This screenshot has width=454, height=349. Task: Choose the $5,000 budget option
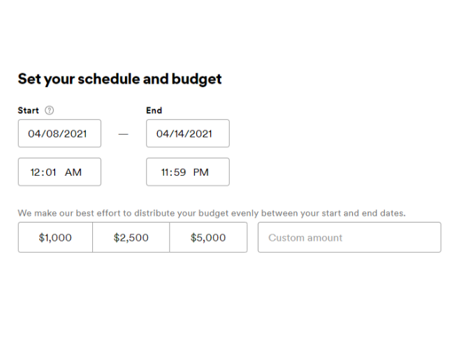point(208,237)
